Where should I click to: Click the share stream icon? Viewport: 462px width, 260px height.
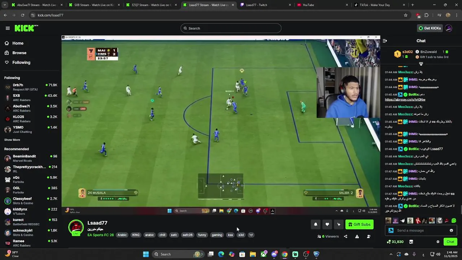pyautogui.click(x=345, y=237)
